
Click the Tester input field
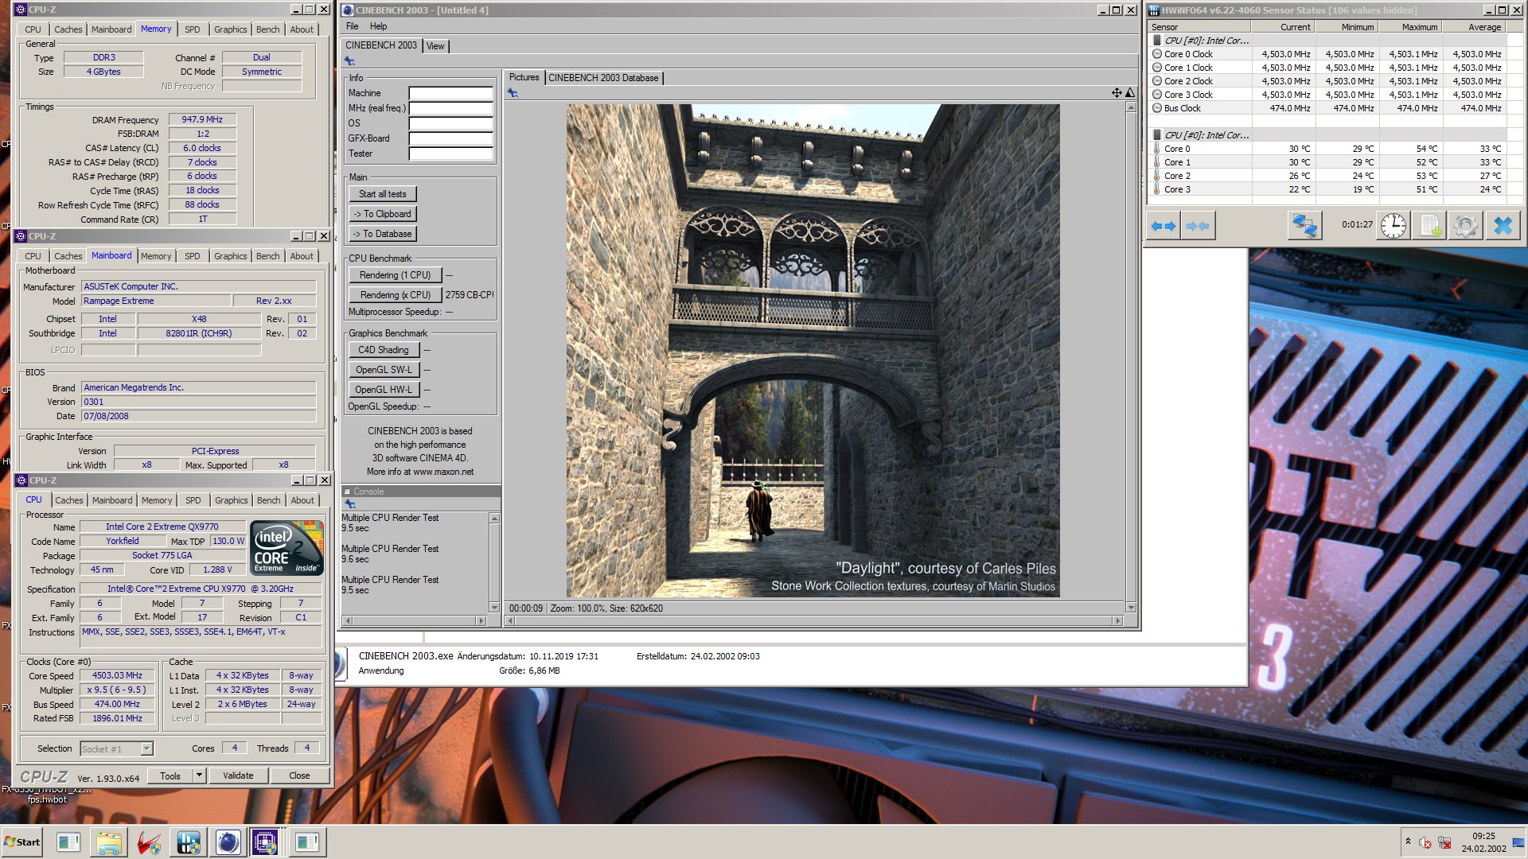450,154
